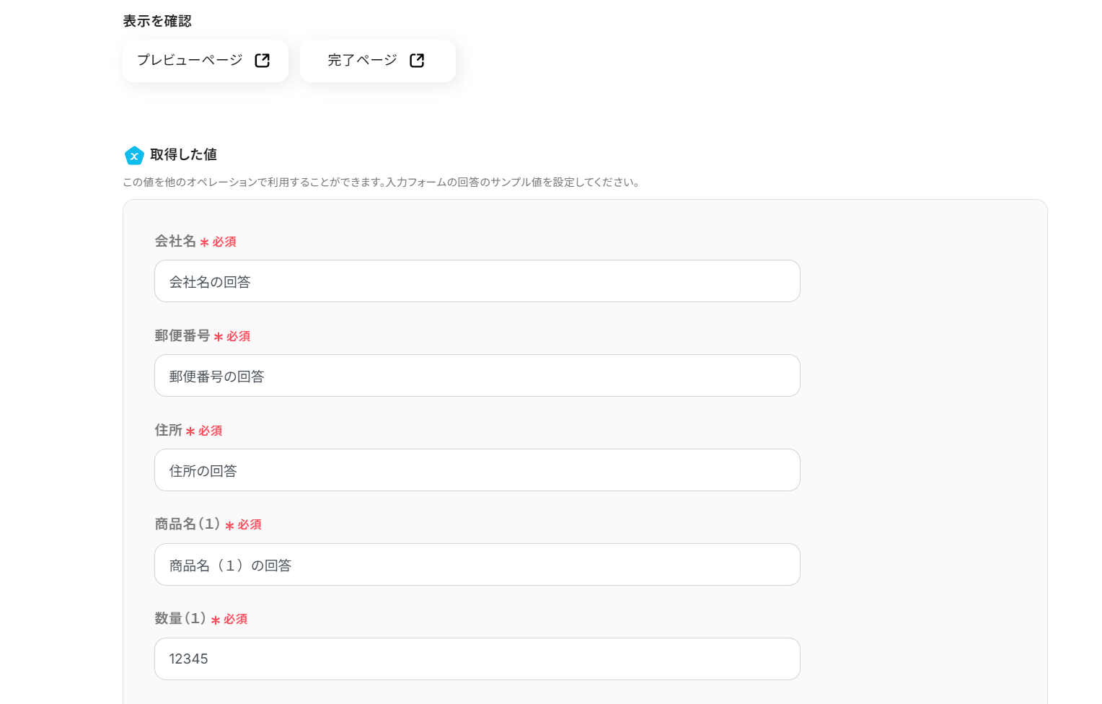Click the 数量(1) field label
Image resolution: width=1102 pixels, height=704 pixels.
point(180,618)
